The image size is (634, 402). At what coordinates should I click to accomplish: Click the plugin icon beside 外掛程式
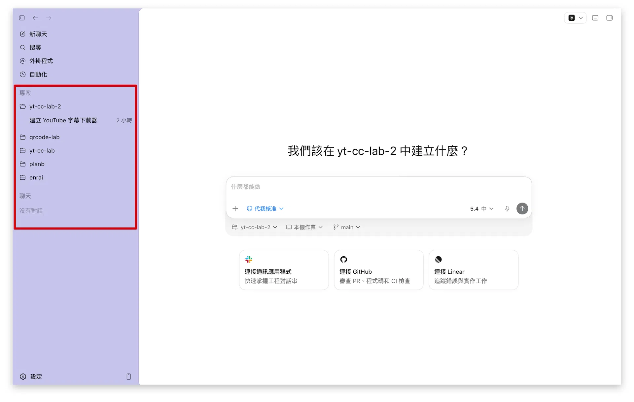[22, 61]
